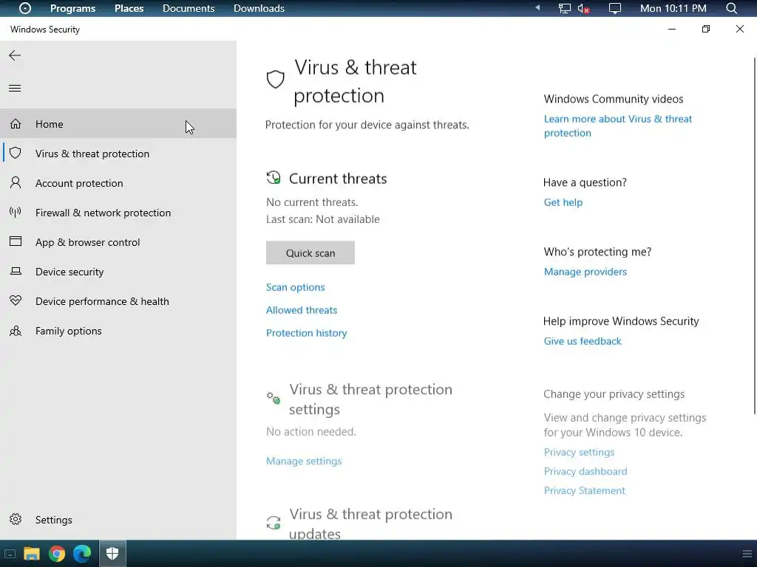Click Give us feedback link
This screenshot has width=757, height=567.
583,341
